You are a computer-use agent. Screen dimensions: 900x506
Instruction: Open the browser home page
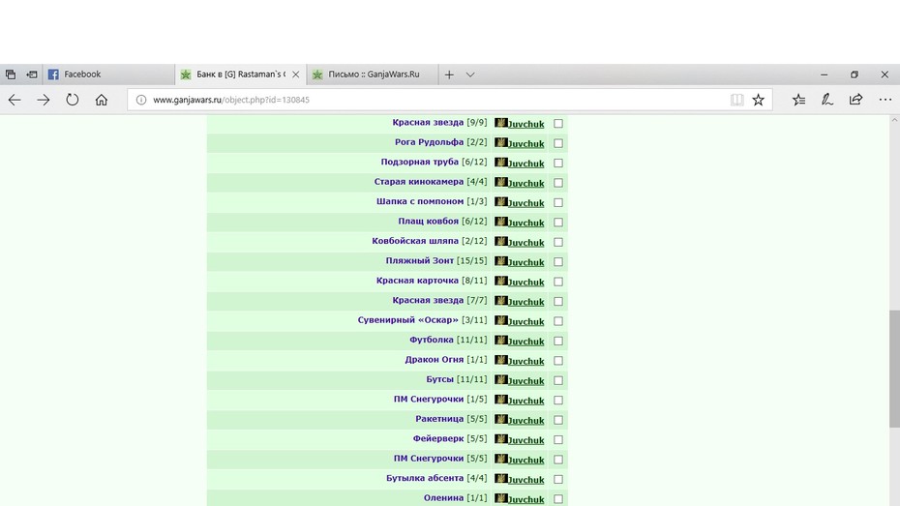[102, 100]
